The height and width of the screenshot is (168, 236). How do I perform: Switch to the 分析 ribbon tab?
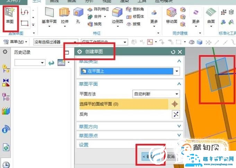coord(89,1)
